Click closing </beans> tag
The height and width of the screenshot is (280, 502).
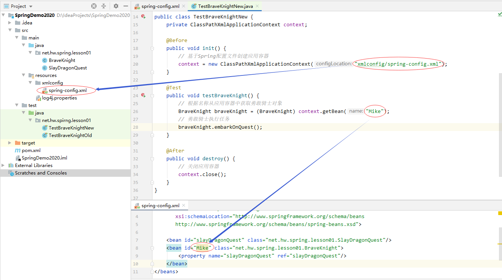click(166, 272)
